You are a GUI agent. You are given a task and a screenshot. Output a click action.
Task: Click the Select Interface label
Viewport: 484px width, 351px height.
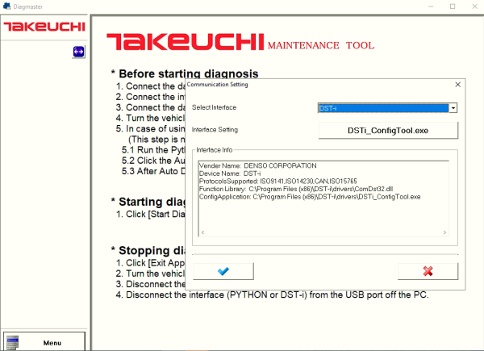click(x=214, y=107)
